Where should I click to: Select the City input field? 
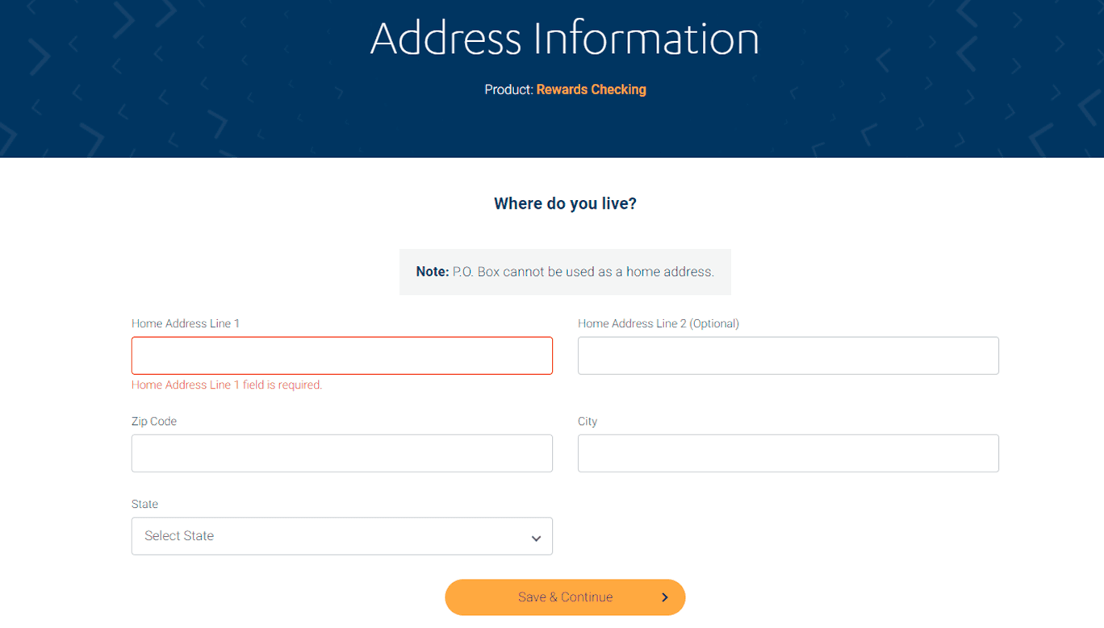coord(788,453)
